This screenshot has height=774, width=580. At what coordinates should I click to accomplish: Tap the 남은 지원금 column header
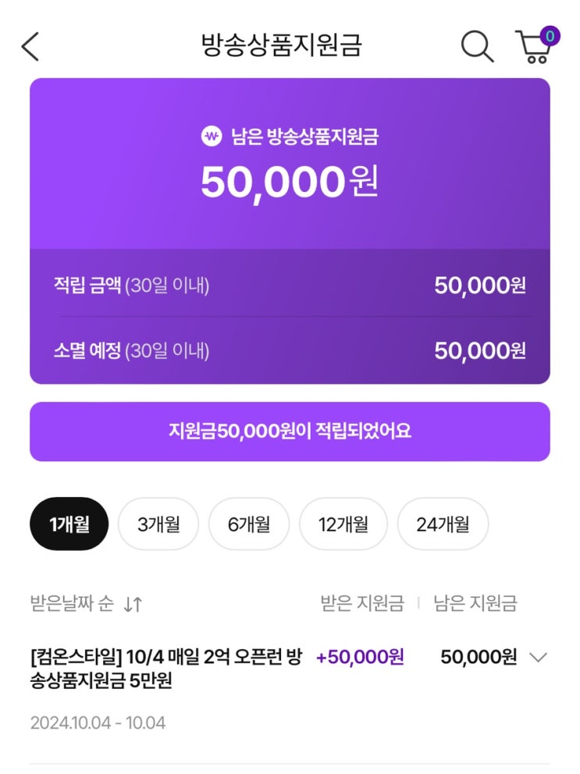point(475,603)
